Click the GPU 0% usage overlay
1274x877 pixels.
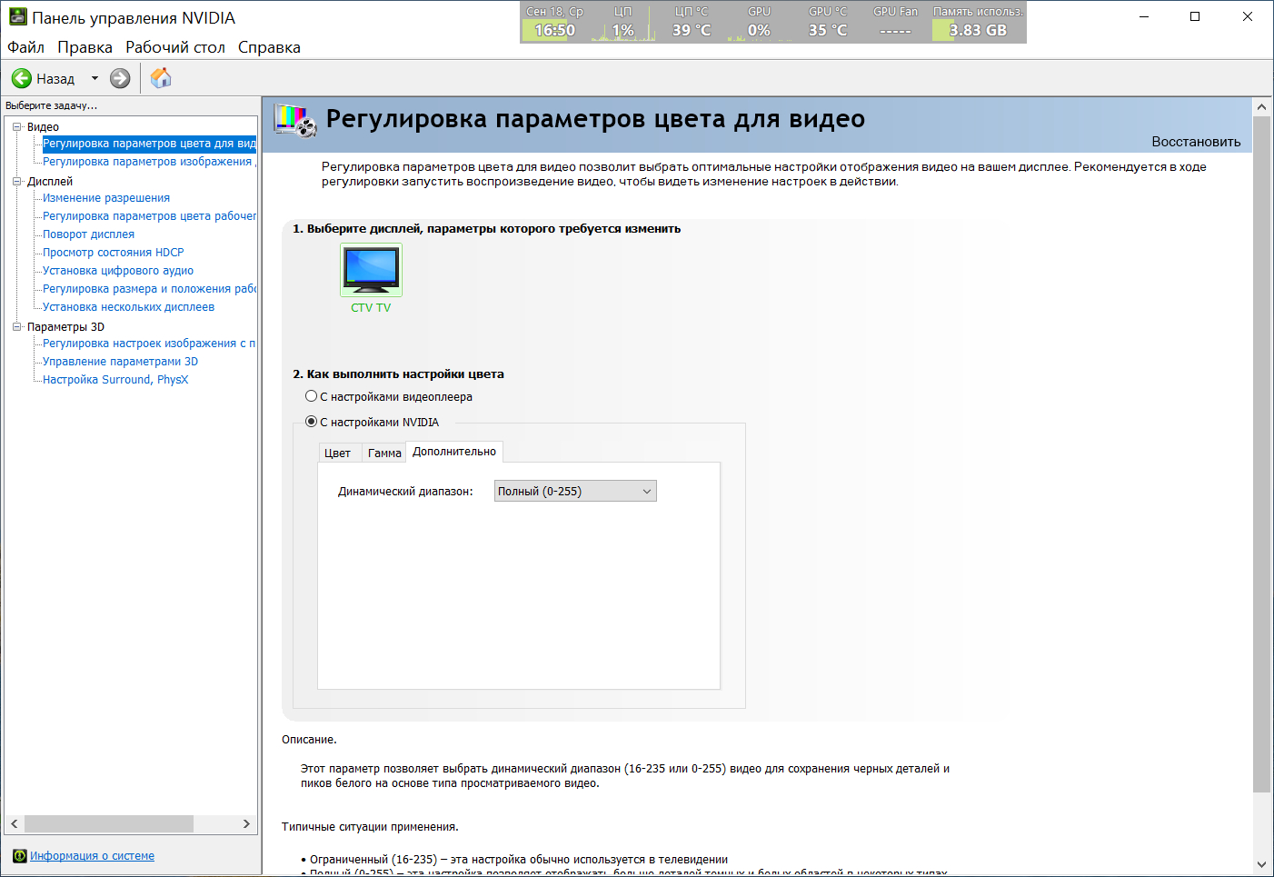(759, 23)
